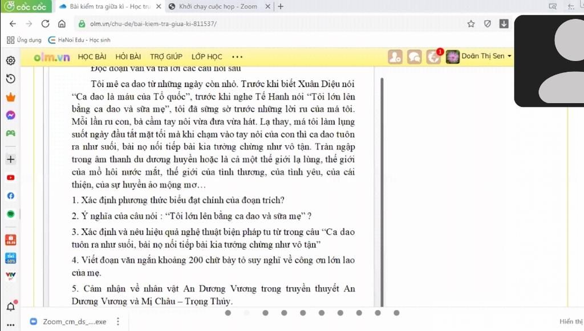Click the Doãn Thị Sen avatar picture
This screenshot has width=584, height=331.
(452, 57)
